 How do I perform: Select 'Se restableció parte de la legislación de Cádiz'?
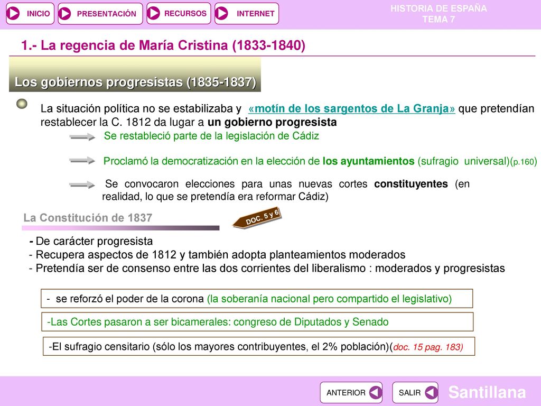(211, 136)
